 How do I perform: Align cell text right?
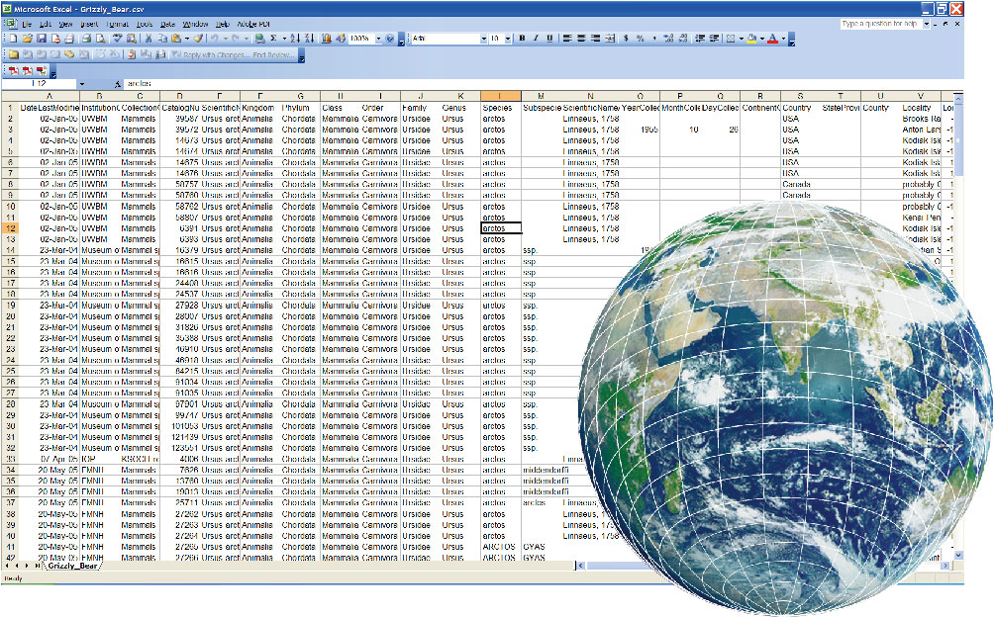point(595,39)
